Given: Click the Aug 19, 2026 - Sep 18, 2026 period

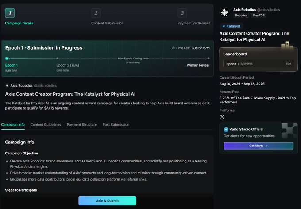Looking at the screenshot, I should (x=242, y=84).
